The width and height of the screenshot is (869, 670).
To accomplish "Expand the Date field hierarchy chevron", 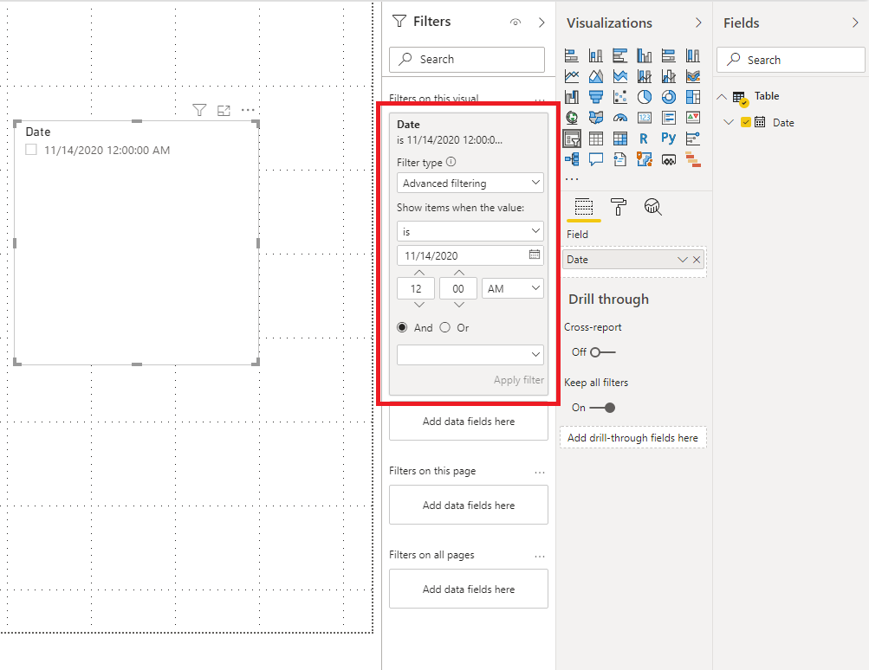I will click(729, 122).
